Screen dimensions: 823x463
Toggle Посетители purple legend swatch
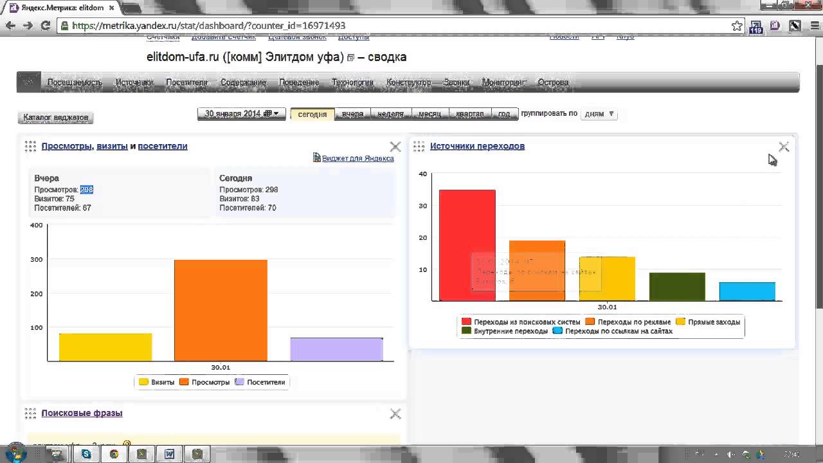240,382
